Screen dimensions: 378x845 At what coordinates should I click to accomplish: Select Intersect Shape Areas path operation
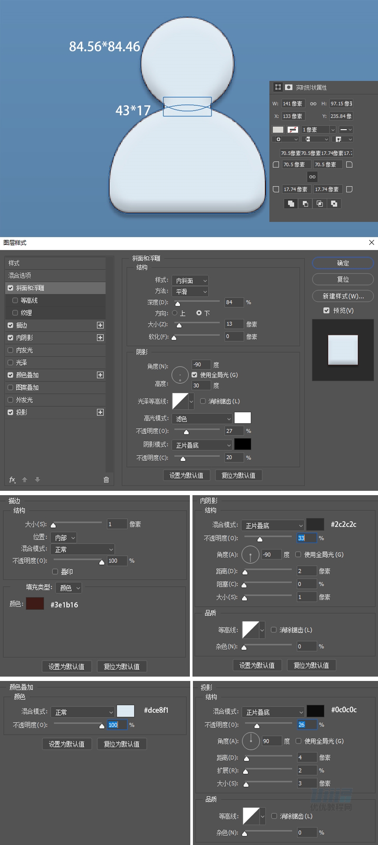click(320, 204)
